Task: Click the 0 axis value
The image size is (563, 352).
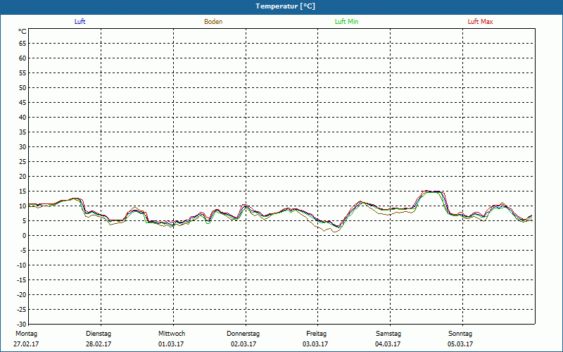Action: tap(25, 236)
